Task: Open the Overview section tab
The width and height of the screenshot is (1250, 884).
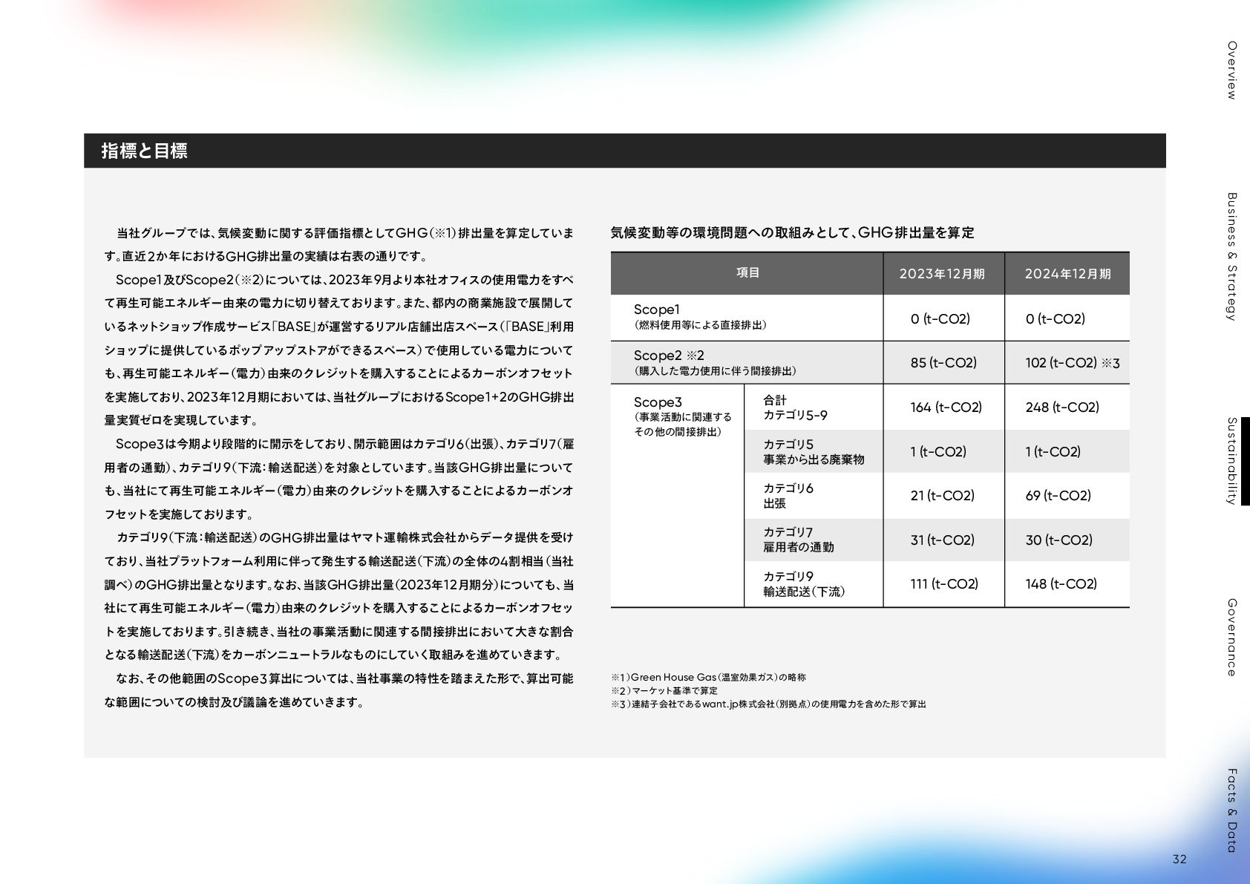Action: pos(1231,71)
